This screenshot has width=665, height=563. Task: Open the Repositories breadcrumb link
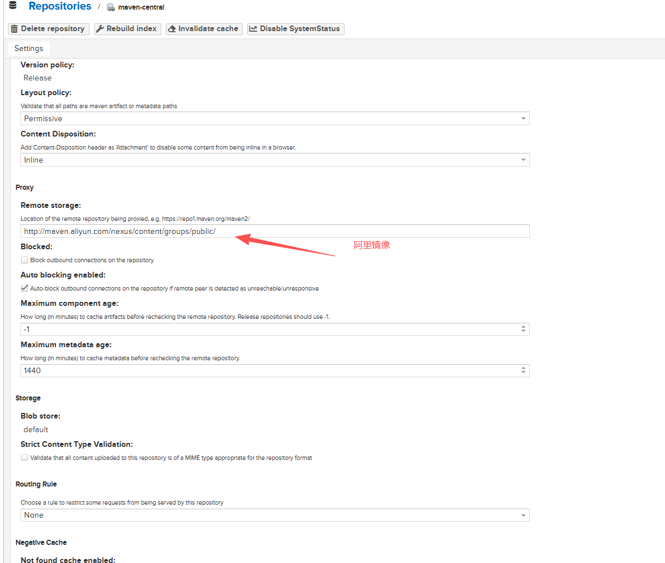pos(60,6)
